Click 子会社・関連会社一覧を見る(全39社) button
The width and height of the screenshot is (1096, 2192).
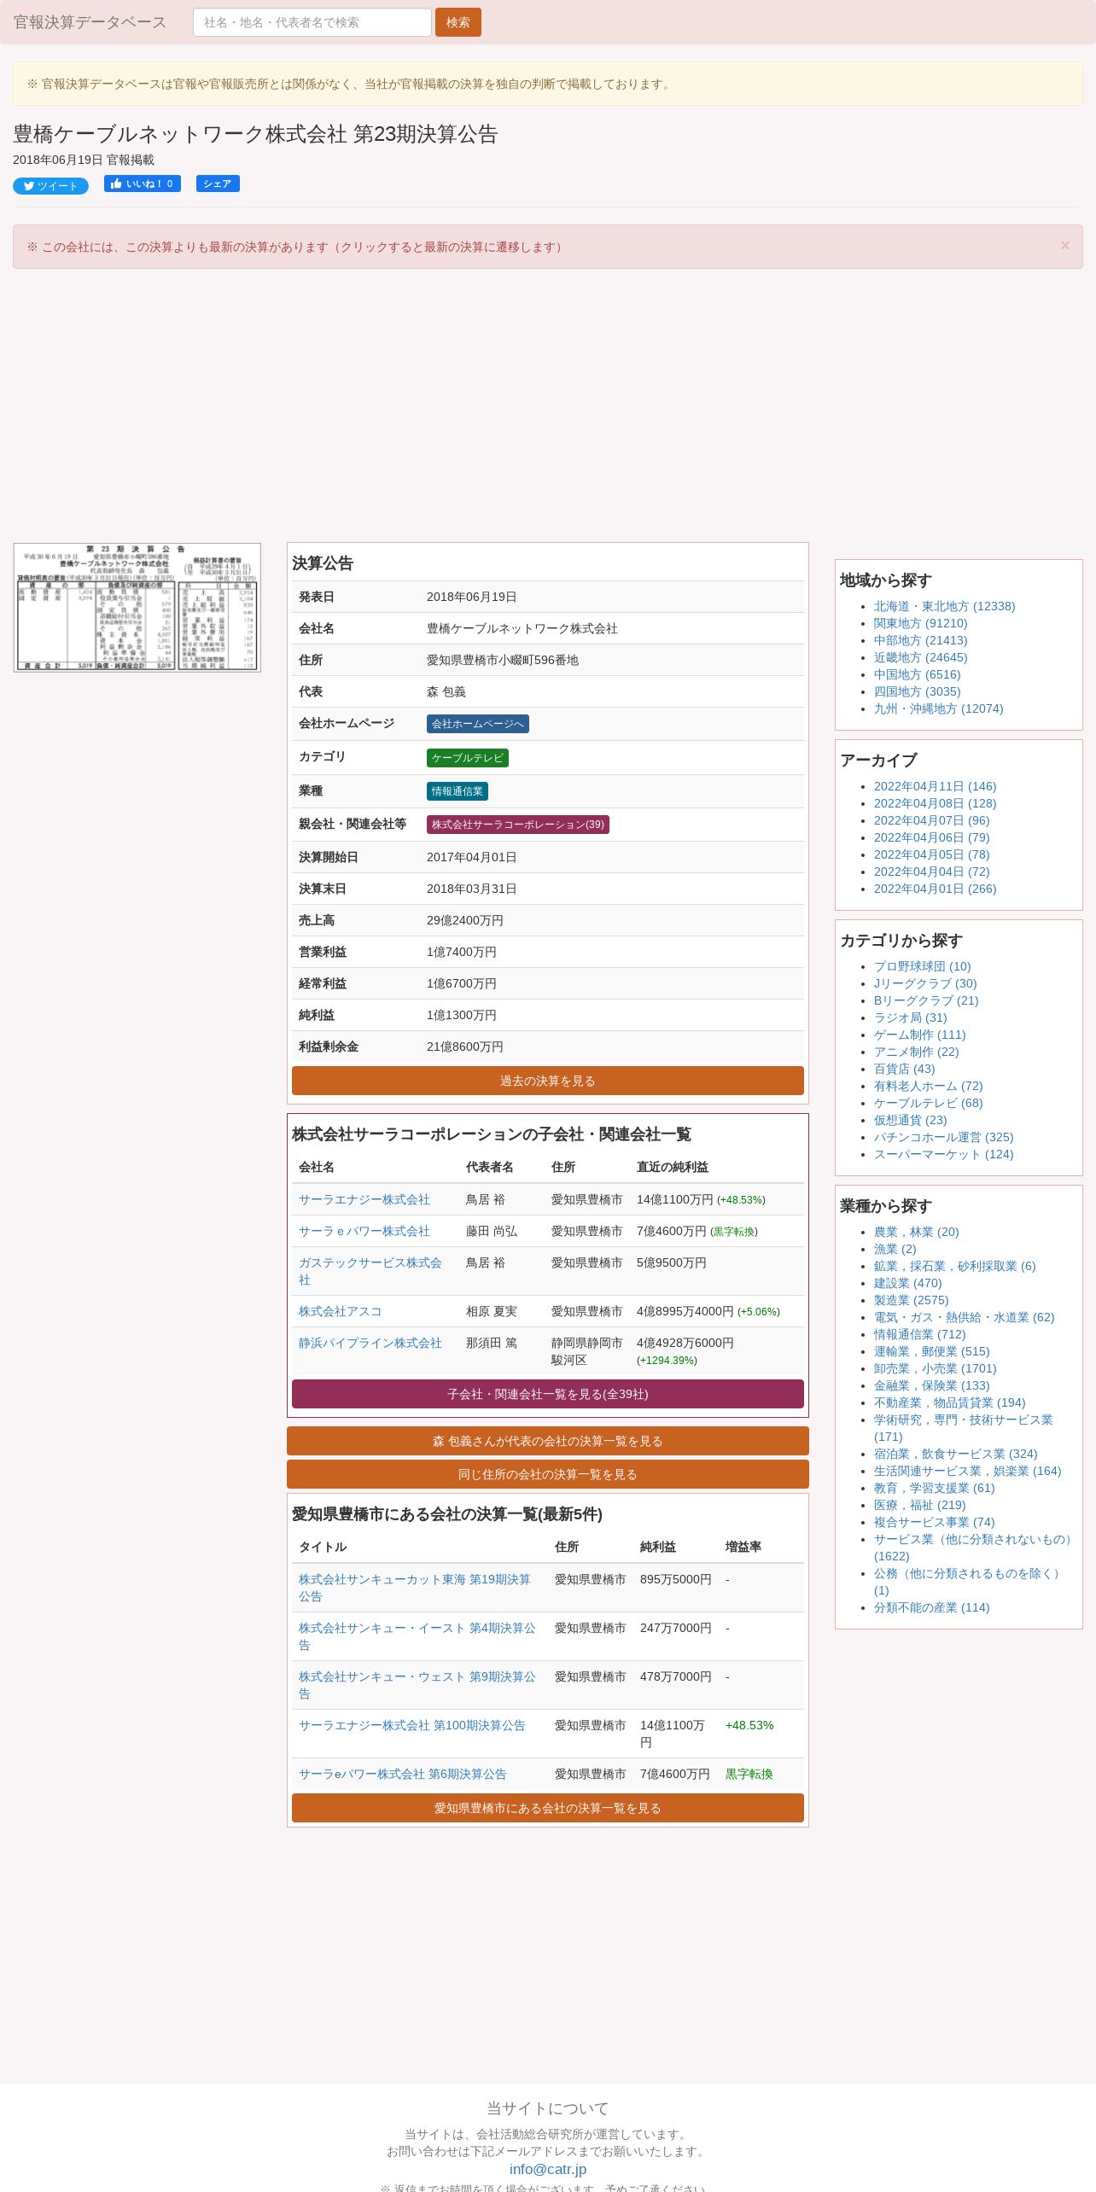click(548, 1394)
